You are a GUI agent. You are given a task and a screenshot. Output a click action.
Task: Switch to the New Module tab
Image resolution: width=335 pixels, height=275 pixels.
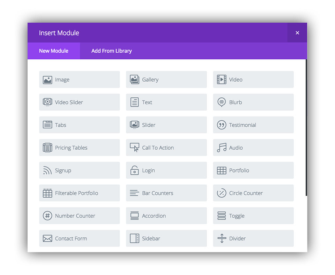pos(54,51)
